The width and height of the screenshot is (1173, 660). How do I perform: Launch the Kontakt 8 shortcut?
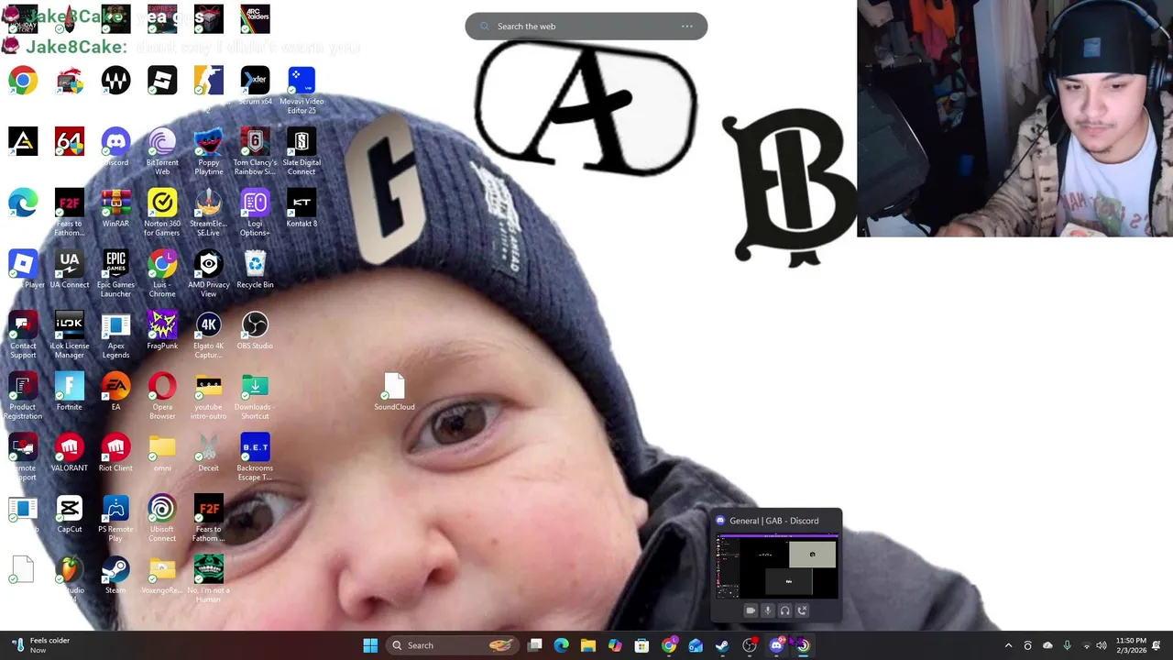tap(301, 208)
